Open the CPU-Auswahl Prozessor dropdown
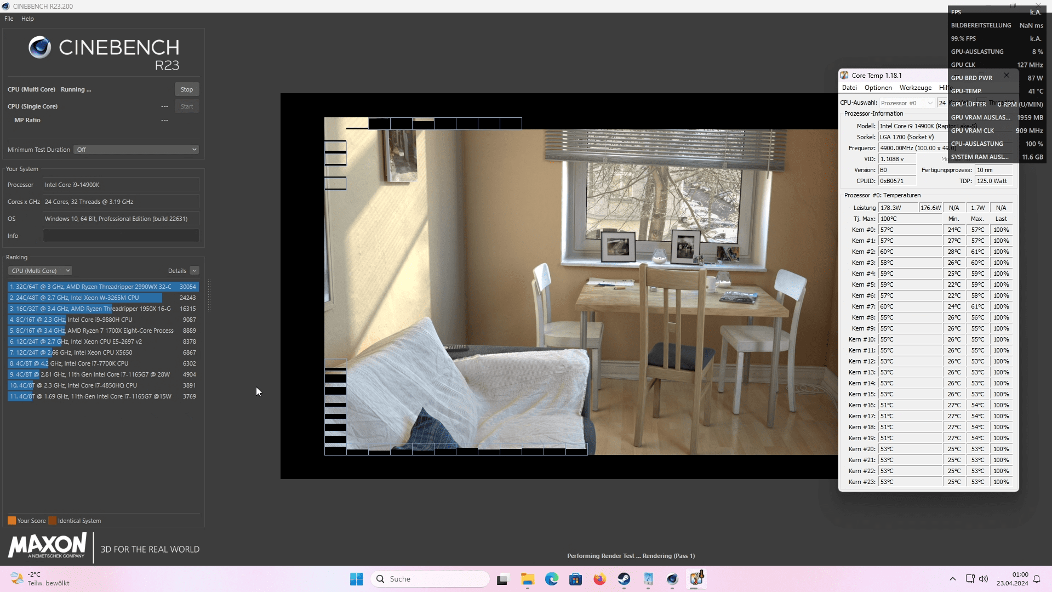The width and height of the screenshot is (1052, 592). pyautogui.click(x=906, y=103)
